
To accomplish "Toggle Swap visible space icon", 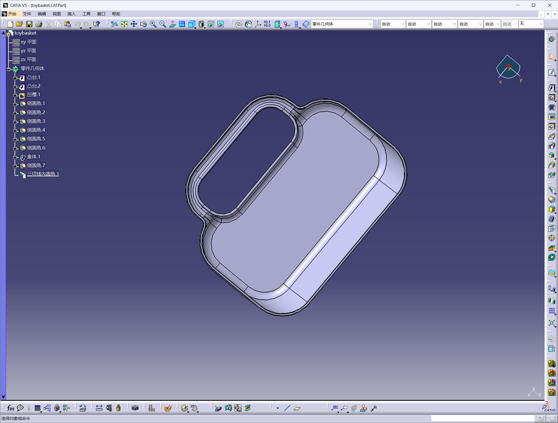I will (220, 24).
